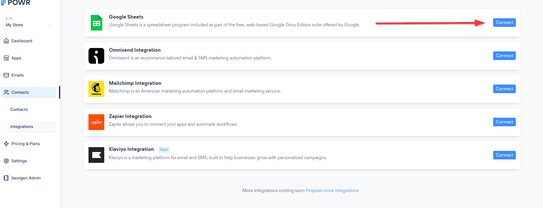Click the Omnisend description text
The height and width of the screenshot is (208, 543).
pos(190,58)
